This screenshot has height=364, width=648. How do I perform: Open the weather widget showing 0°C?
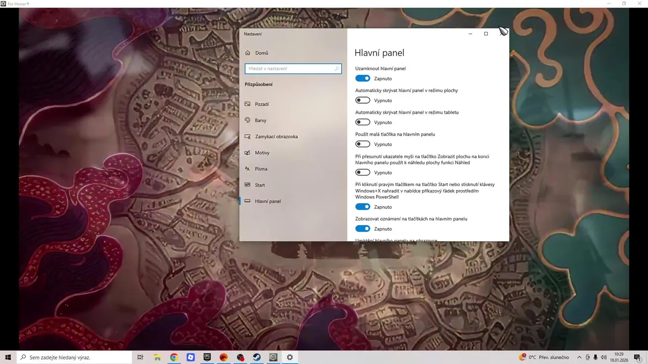click(545, 357)
